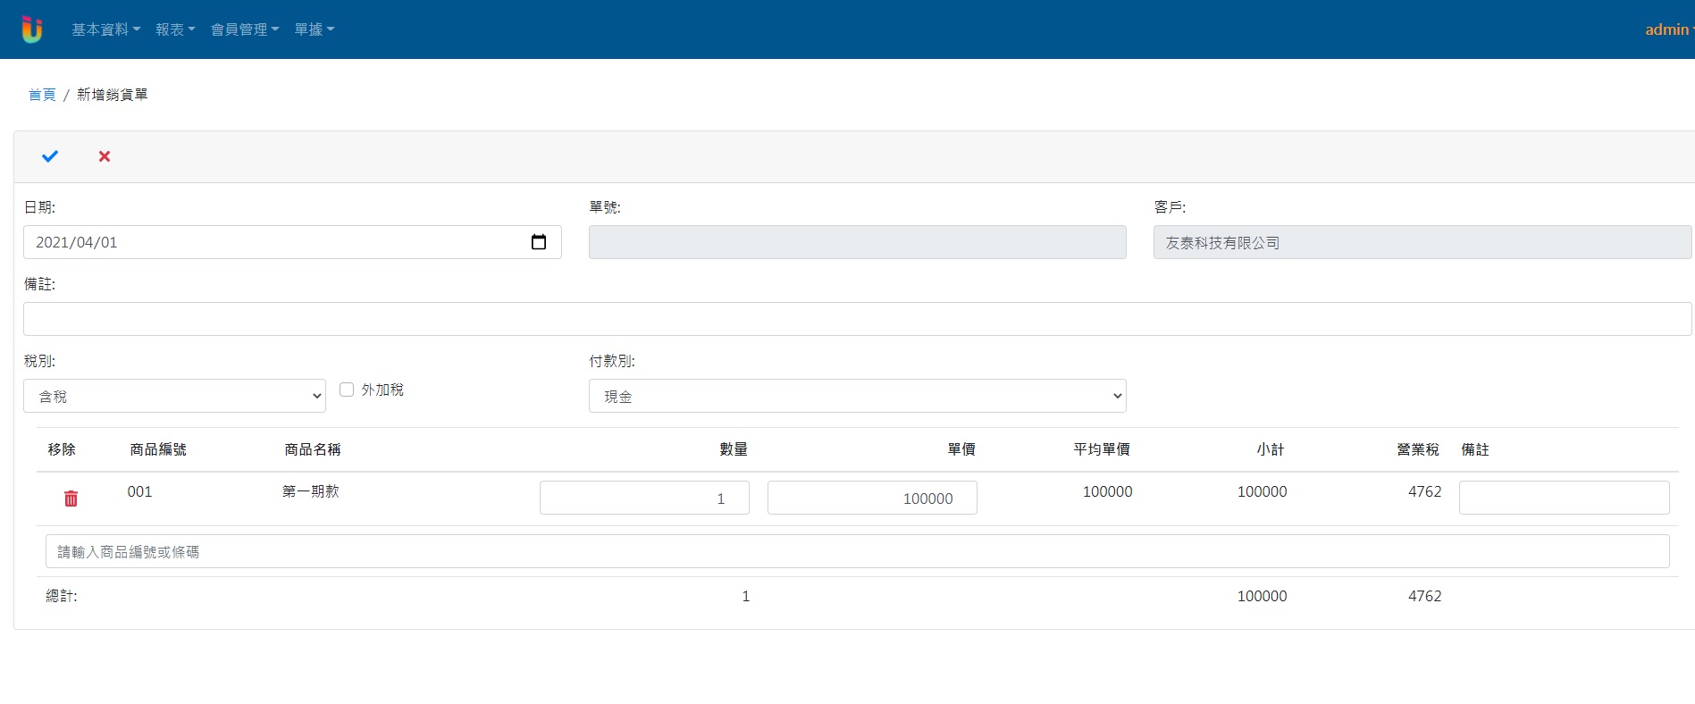Click the unit price input showing 100000

871,498
